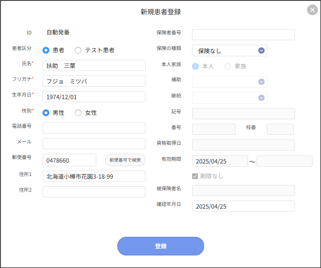The width and height of the screenshot is (321, 268).
Task: Choose 女性 as gender
Action: click(78, 113)
